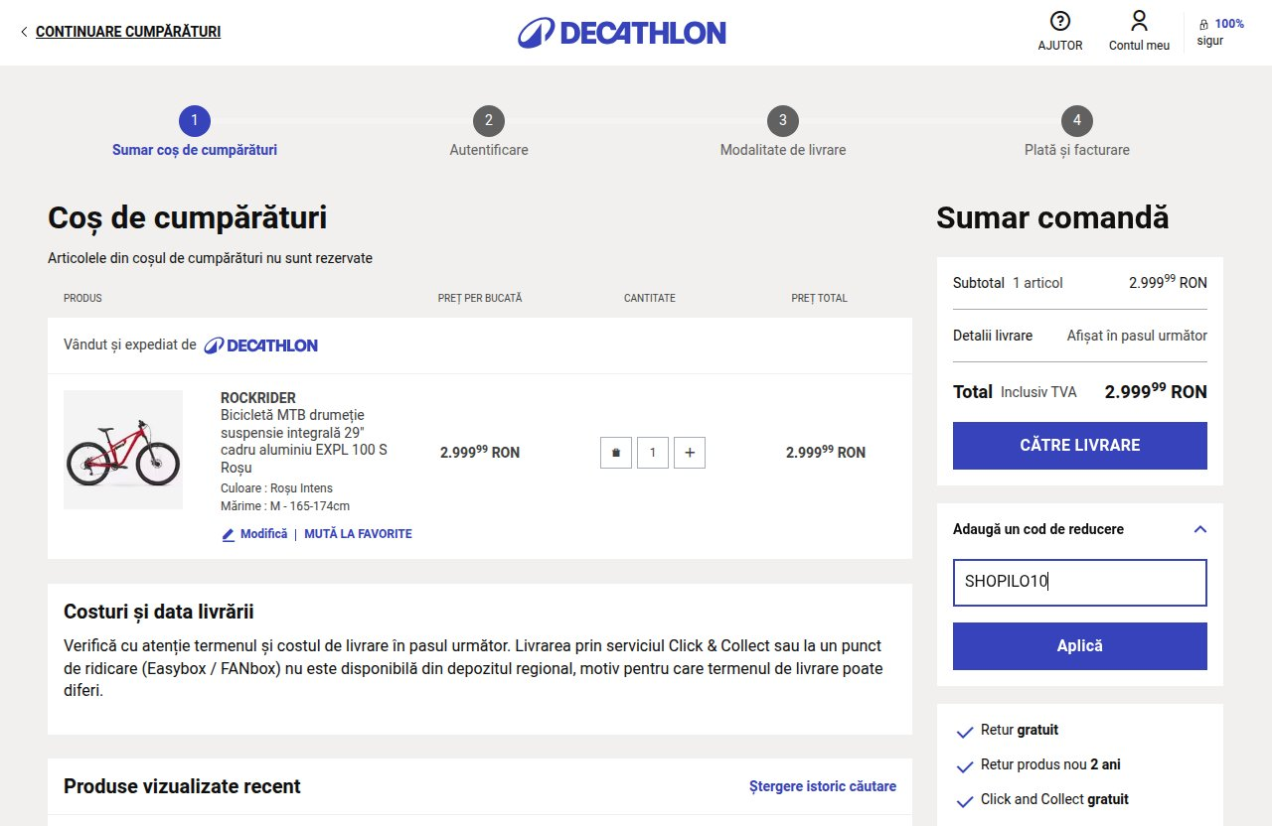
Task: Click the Produse vizualizate recent heading
Action: tap(182, 786)
